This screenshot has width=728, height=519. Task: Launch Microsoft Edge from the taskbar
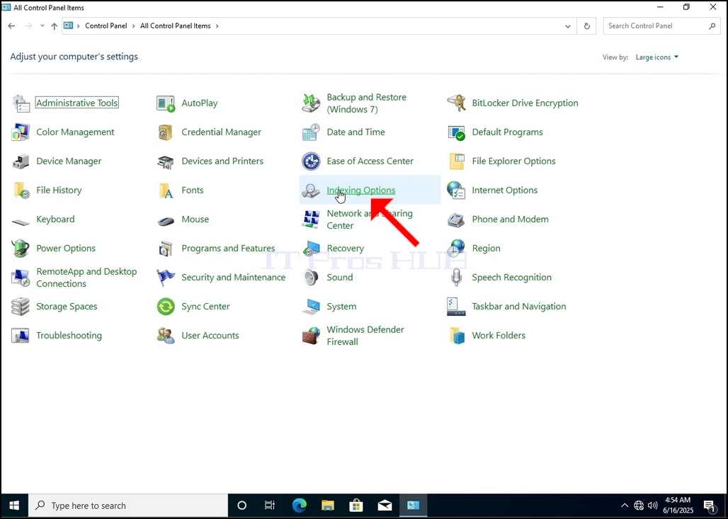pos(300,506)
